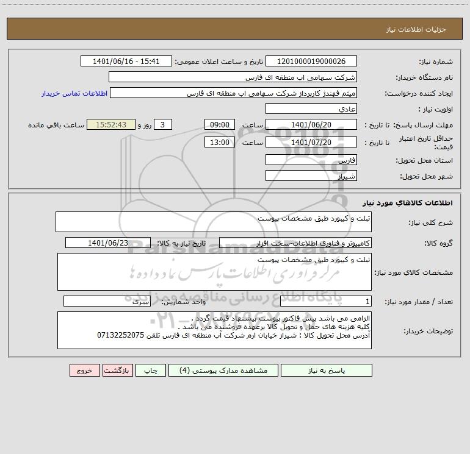The height and width of the screenshot is (454, 470).
Task: Click the چاپ print button
Action: tap(151, 370)
